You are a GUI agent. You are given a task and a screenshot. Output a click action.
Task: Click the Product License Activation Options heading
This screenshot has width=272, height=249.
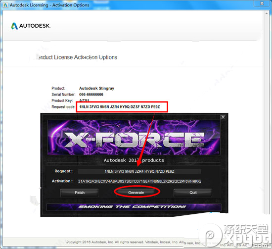click(x=77, y=57)
